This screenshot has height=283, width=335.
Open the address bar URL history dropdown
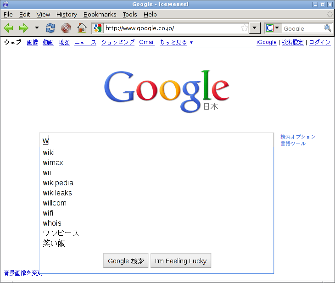254,28
